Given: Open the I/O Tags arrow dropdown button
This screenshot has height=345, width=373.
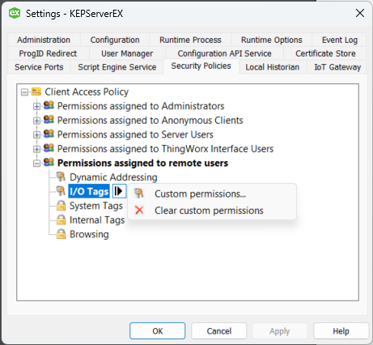Looking at the screenshot, I should (119, 191).
